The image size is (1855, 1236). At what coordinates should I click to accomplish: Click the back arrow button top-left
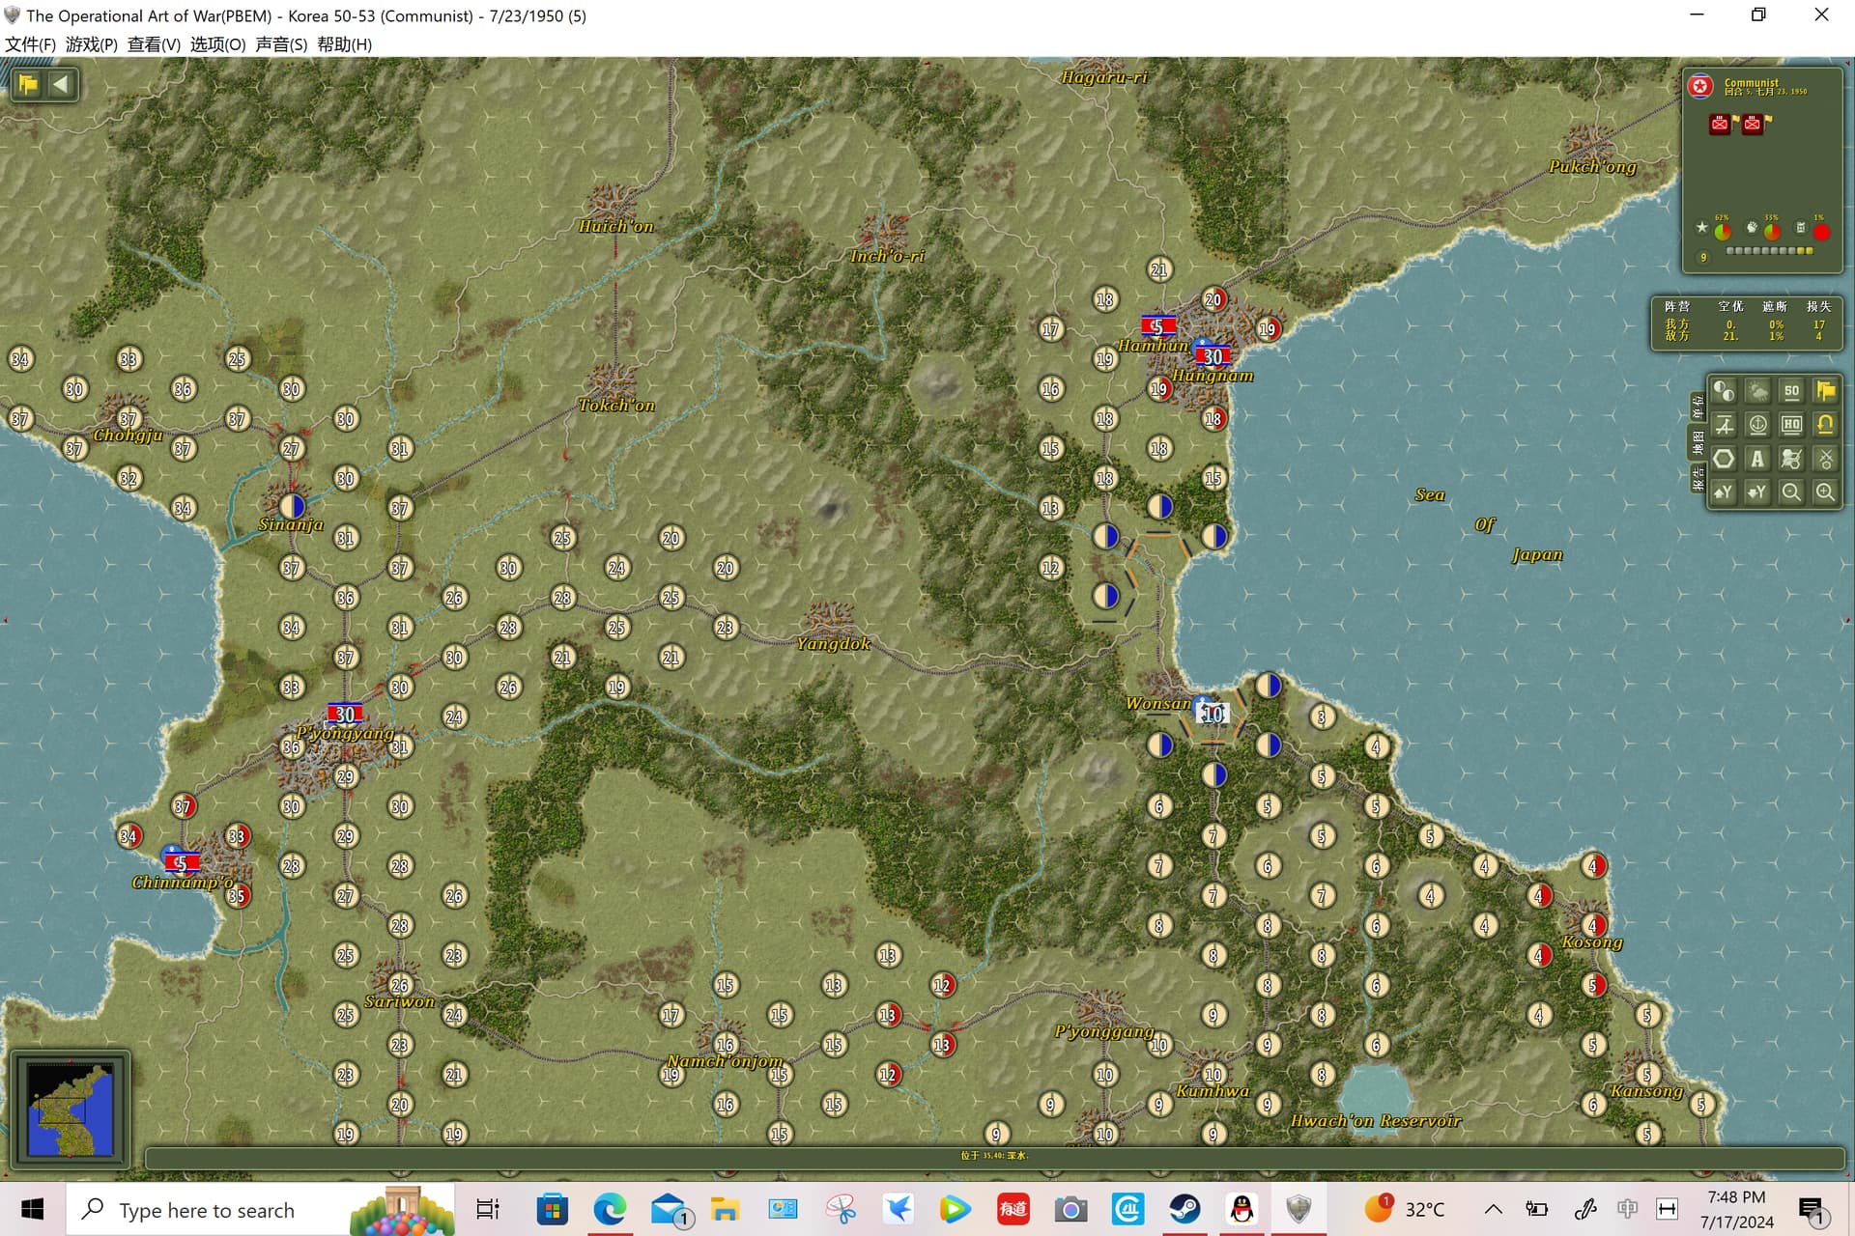61,84
